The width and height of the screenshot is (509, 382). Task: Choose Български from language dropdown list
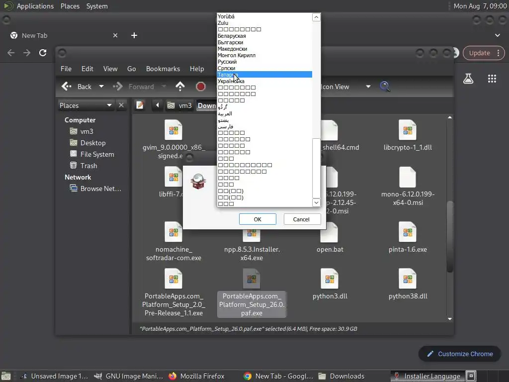[264, 43]
